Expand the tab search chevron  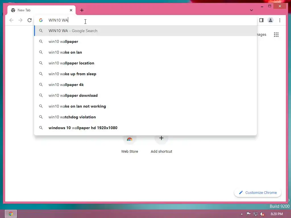(x=251, y=10)
